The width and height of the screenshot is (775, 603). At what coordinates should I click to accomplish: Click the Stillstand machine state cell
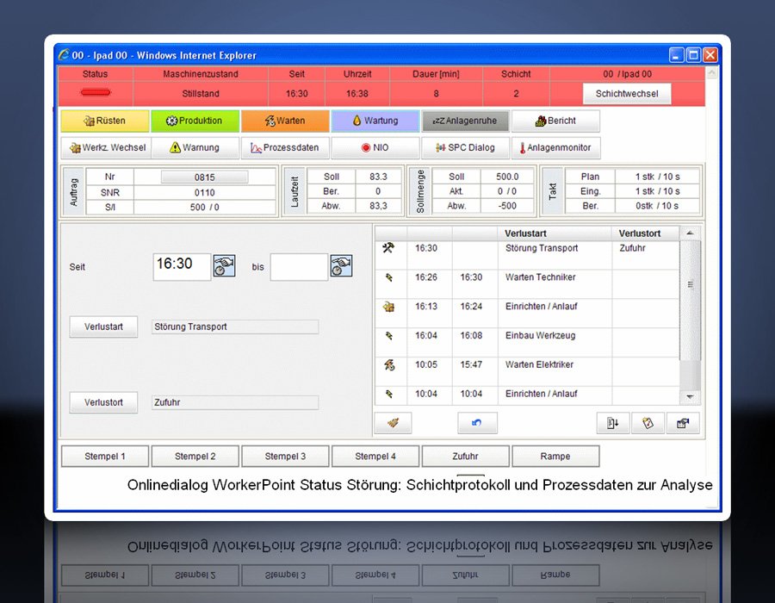click(201, 93)
